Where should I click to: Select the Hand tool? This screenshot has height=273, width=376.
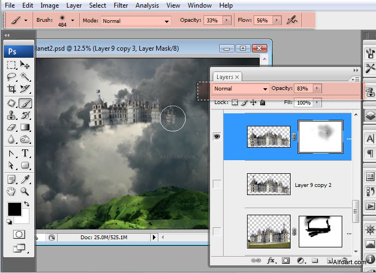pyautogui.click(x=11, y=191)
